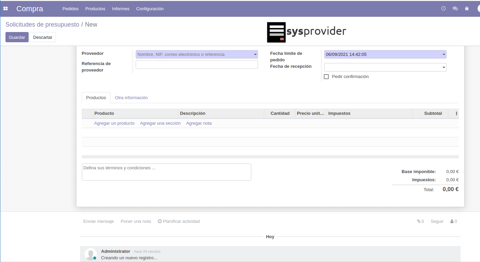The height and width of the screenshot is (262, 480).
Task: Click the Guardar button
Action: coord(17,37)
